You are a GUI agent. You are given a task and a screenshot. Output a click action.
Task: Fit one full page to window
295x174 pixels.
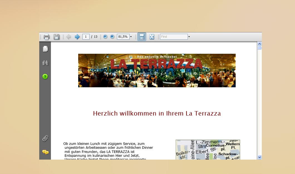(x=152, y=37)
